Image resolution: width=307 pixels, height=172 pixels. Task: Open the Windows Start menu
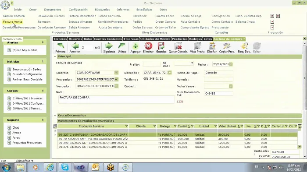(x=6, y=168)
